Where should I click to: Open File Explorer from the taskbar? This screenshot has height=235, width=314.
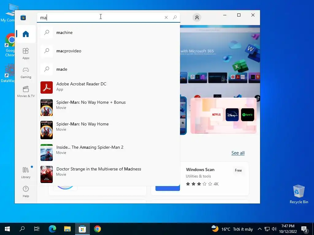(67, 229)
